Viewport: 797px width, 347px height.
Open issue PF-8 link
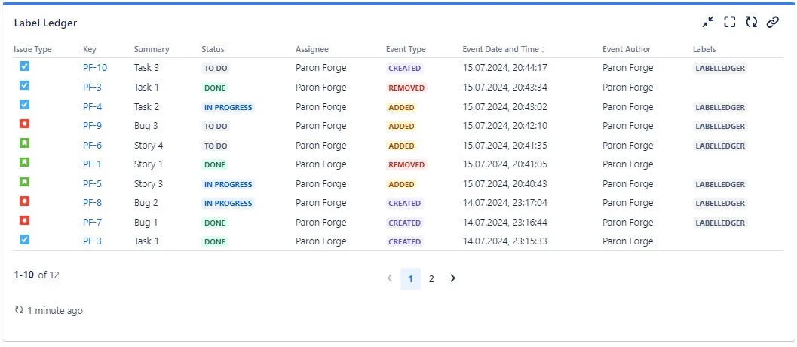pyautogui.click(x=92, y=202)
